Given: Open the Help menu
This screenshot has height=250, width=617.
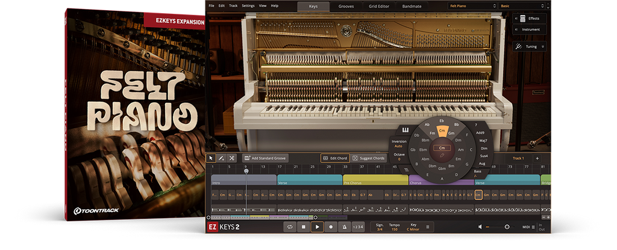Looking at the screenshot, I should (275, 6).
